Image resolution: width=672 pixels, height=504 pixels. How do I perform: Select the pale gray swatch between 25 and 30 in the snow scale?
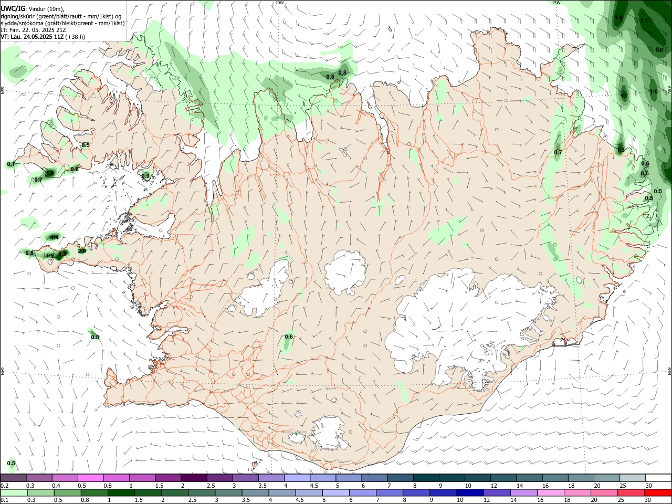[x=632, y=478]
